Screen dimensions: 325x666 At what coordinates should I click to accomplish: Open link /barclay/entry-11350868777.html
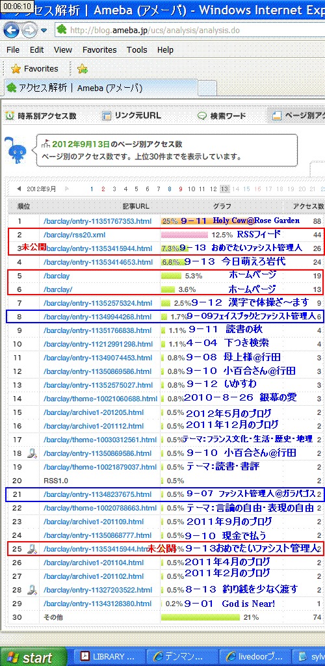(97, 535)
